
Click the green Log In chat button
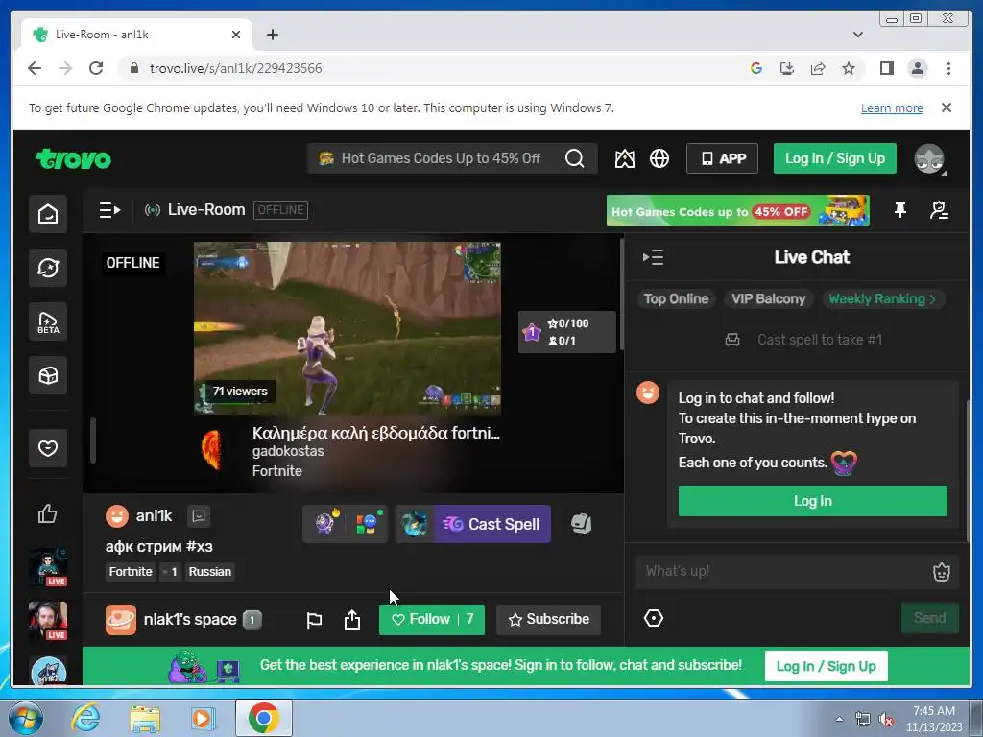[812, 501]
